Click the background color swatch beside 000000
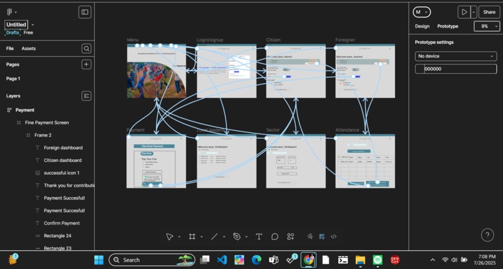The width and height of the screenshot is (503, 269). click(419, 69)
